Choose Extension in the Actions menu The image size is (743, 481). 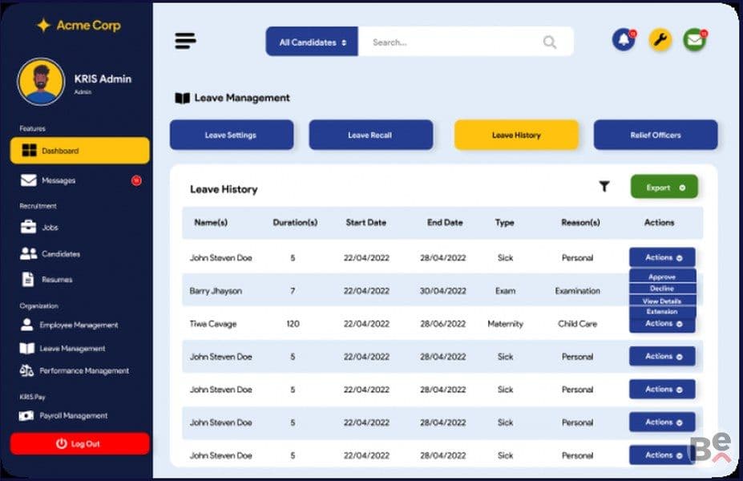click(x=662, y=312)
